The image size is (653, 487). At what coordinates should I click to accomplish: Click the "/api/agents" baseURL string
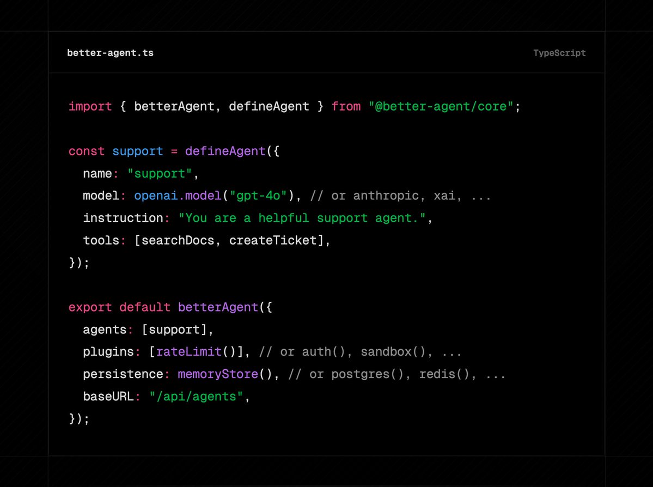tap(196, 397)
